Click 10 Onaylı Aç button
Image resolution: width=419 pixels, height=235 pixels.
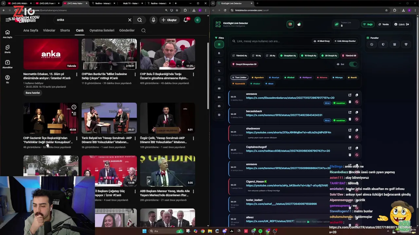[309, 55]
